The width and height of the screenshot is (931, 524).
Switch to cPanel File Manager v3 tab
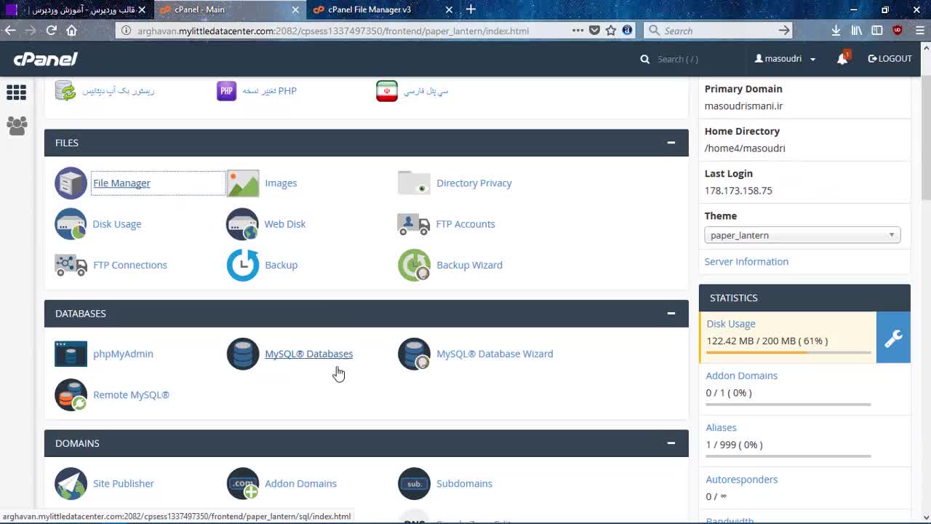point(369,9)
